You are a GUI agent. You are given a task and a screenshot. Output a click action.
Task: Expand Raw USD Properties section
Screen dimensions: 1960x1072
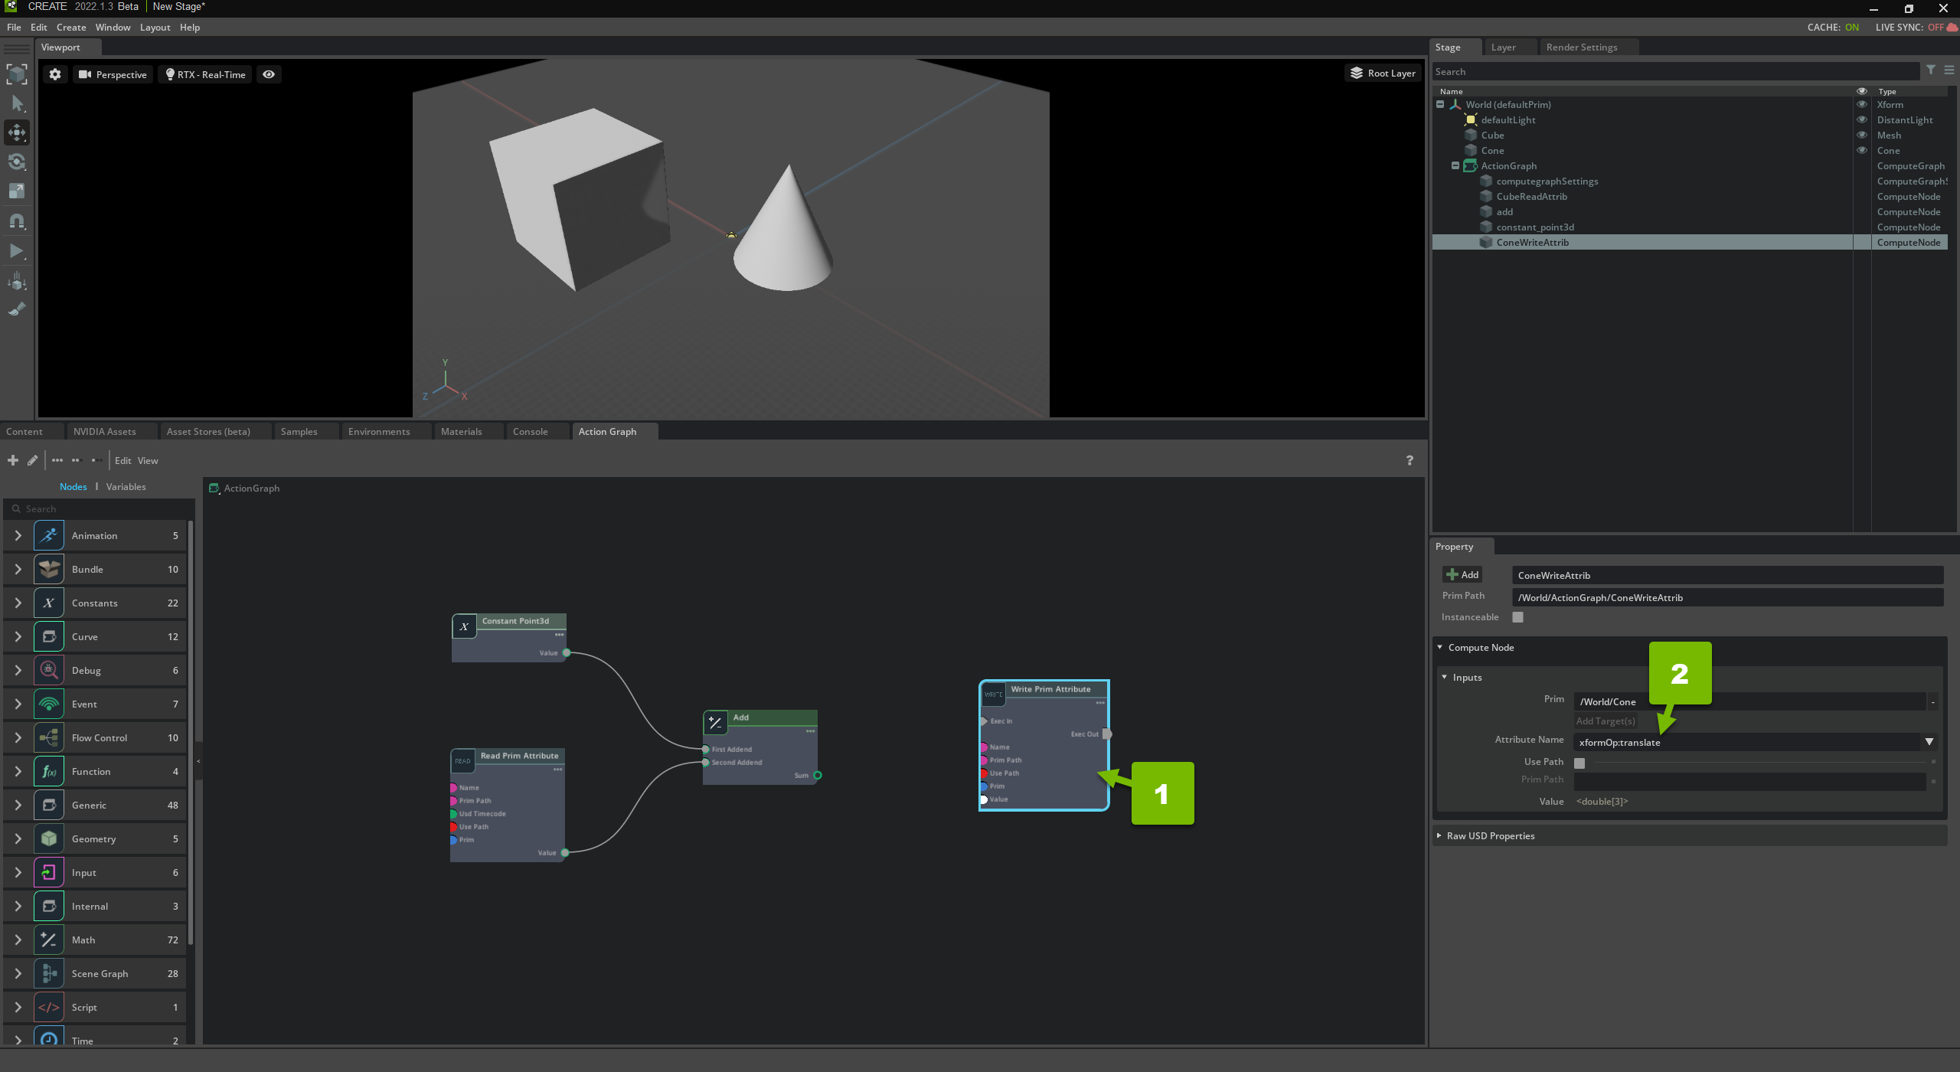tap(1440, 836)
